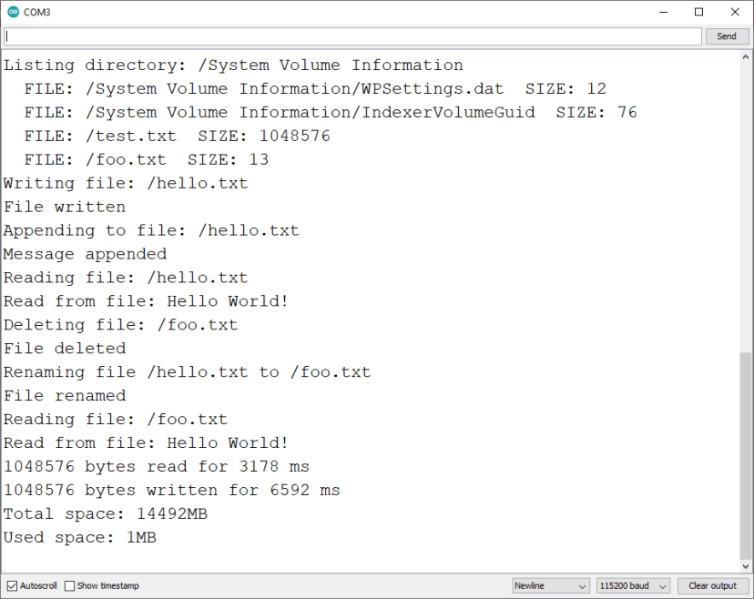Click the empty scrollbar track above the thumb
Screen dimensions: 754x599
747,200
